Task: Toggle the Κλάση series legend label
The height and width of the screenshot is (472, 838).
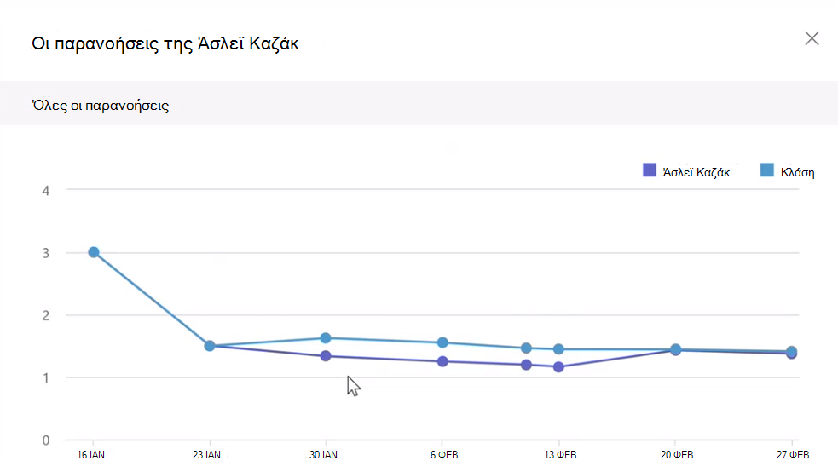Action: [797, 172]
